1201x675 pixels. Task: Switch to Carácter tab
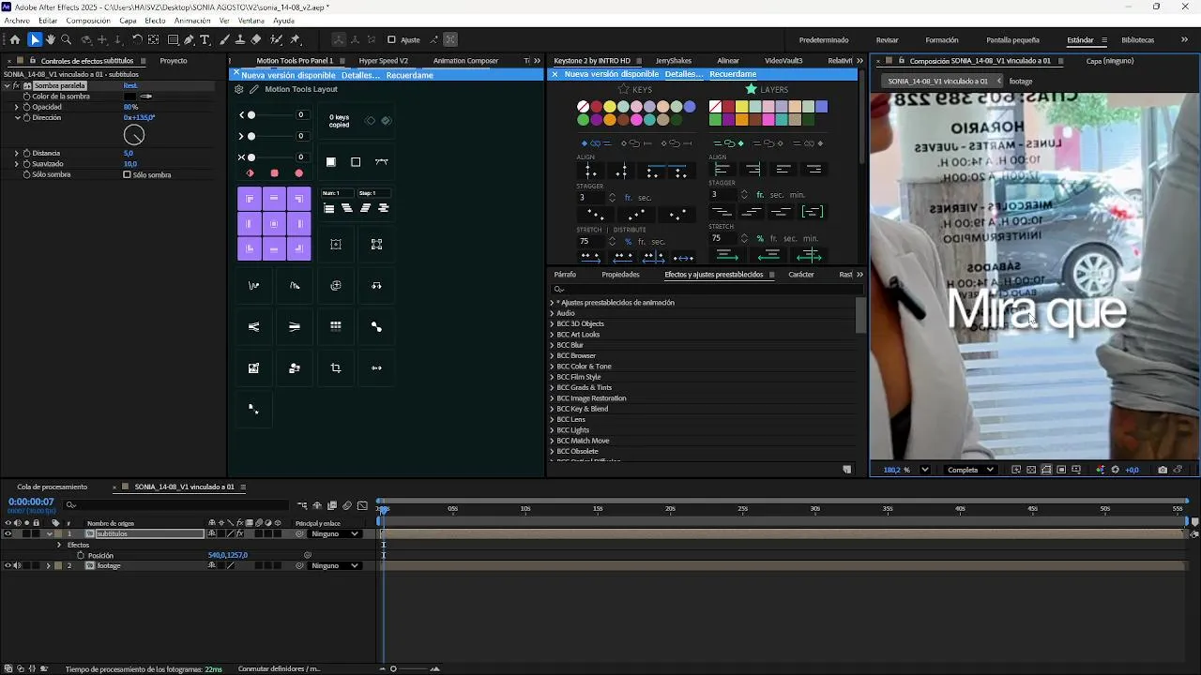(801, 275)
